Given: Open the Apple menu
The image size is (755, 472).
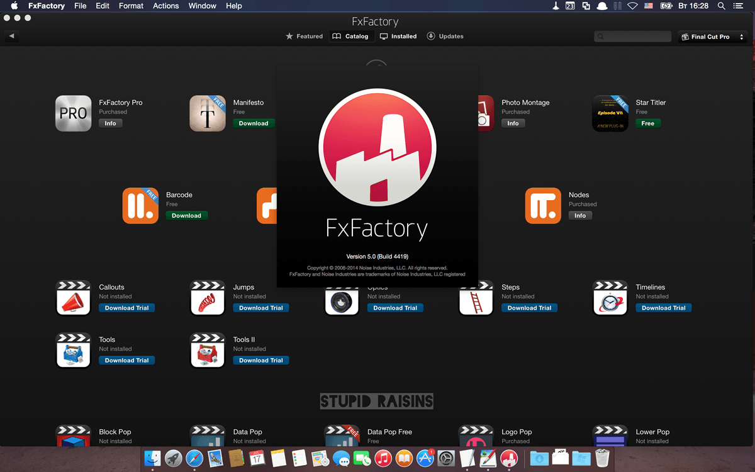Looking at the screenshot, I should coord(14,6).
